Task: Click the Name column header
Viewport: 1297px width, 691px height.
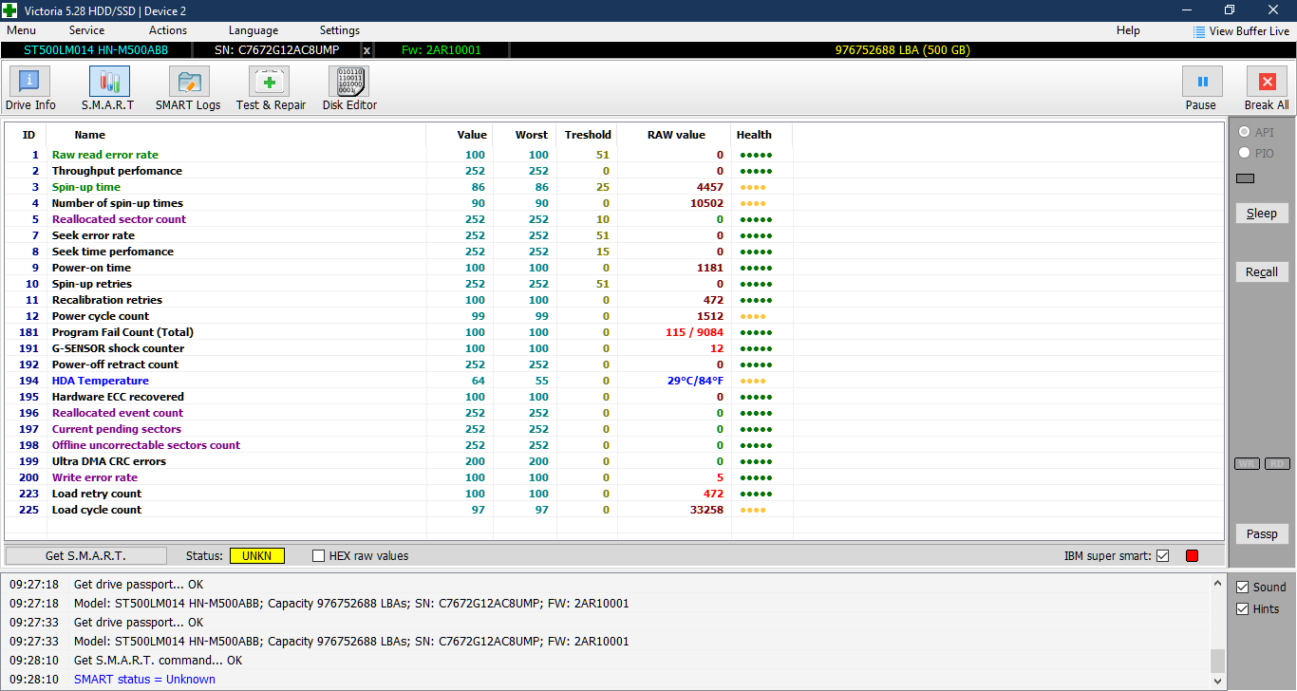Action: click(90, 135)
